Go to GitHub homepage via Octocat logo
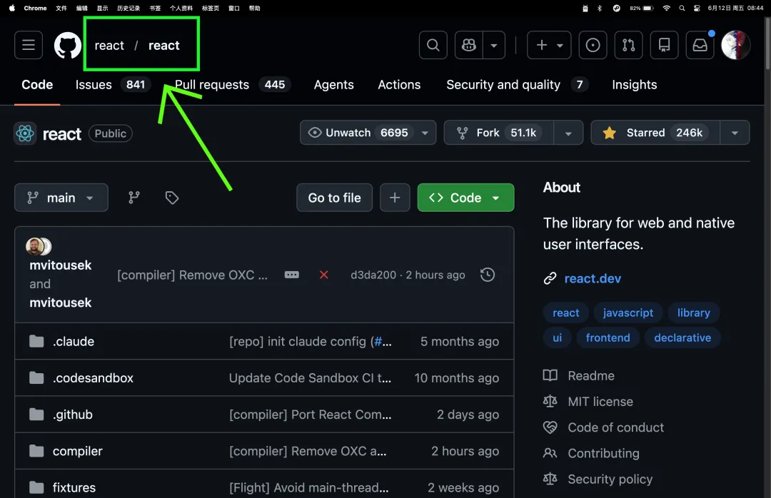Image resolution: width=771 pixels, height=498 pixels. click(x=68, y=45)
